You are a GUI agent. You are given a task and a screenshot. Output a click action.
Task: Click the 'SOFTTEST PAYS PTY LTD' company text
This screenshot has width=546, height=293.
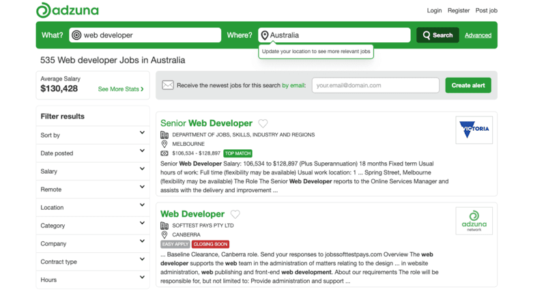click(x=203, y=226)
